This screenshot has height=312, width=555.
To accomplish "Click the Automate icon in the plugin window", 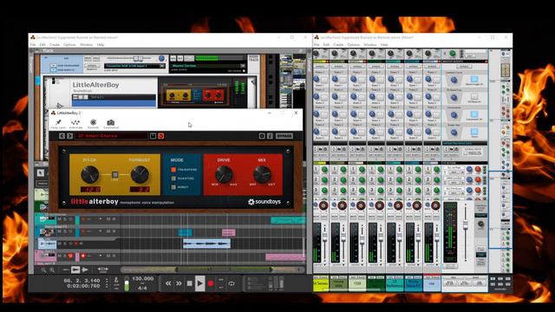I will coord(75,122).
